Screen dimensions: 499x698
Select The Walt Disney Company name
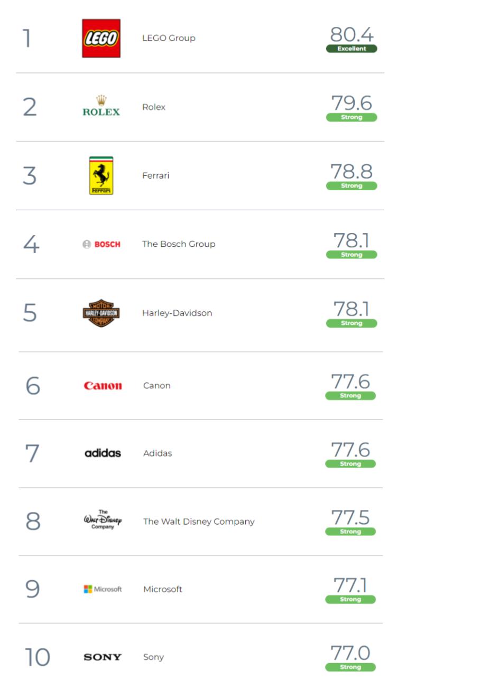click(x=199, y=522)
